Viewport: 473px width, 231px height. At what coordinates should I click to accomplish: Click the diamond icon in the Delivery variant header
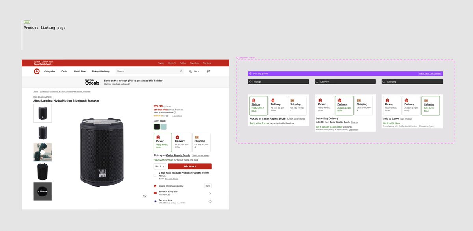click(x=317, y=82)
